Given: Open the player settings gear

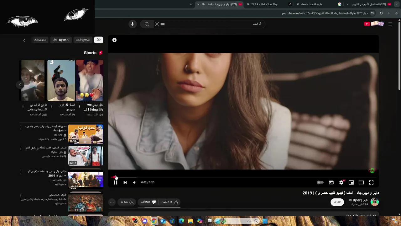Looking at the screenshot, I should (x=341, y=182).
